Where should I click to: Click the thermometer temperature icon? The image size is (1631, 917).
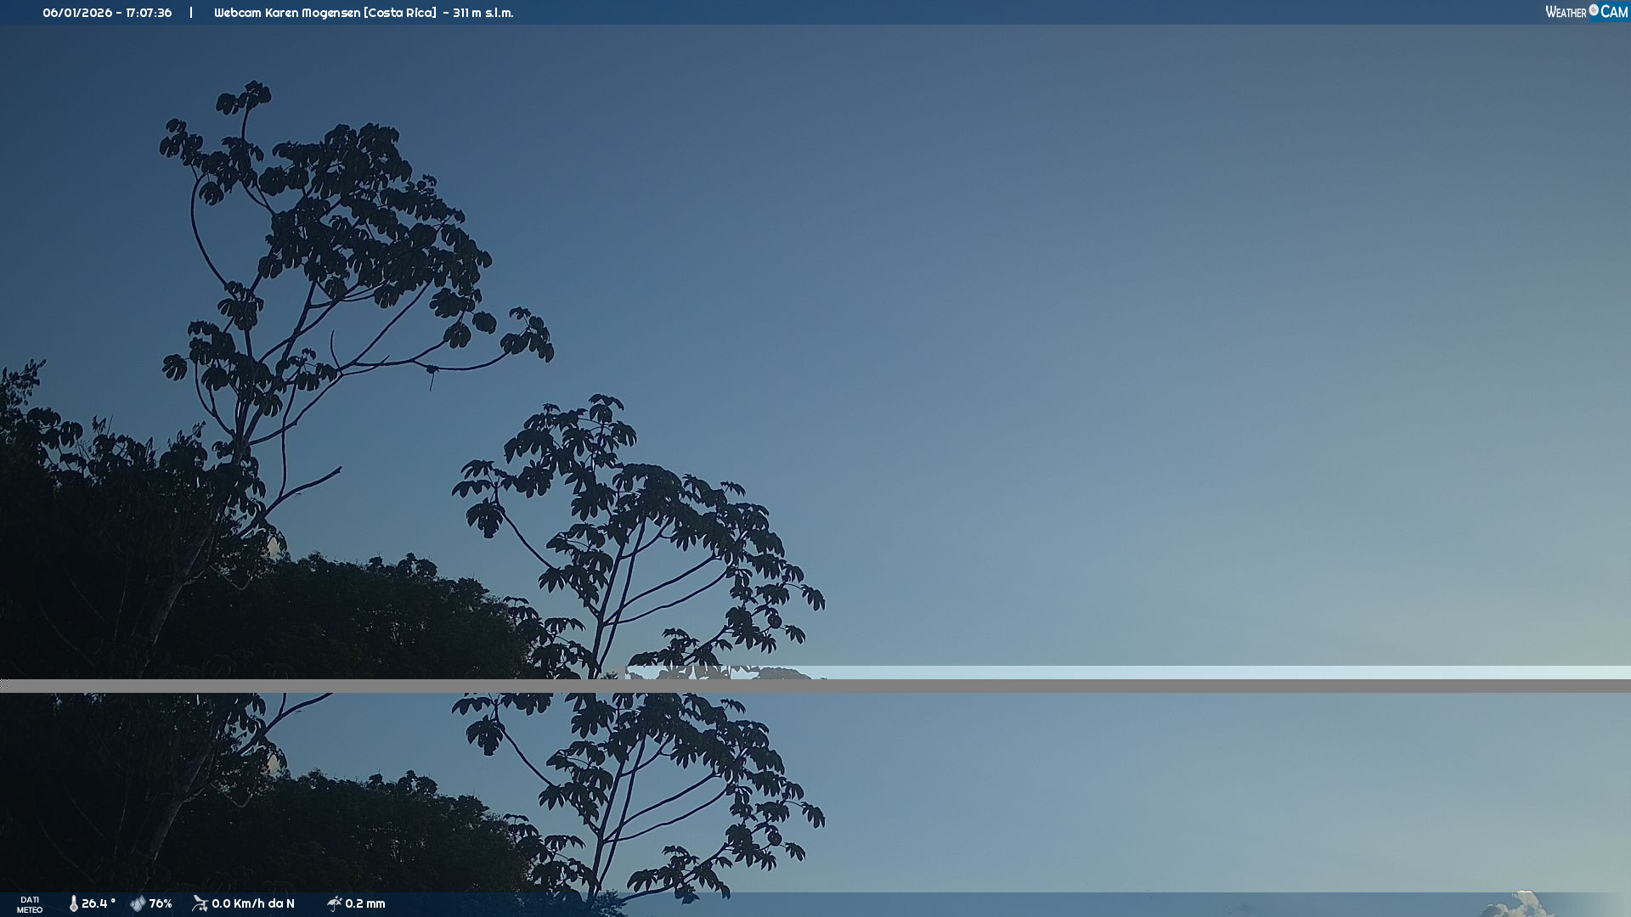[x=74, y=903]
